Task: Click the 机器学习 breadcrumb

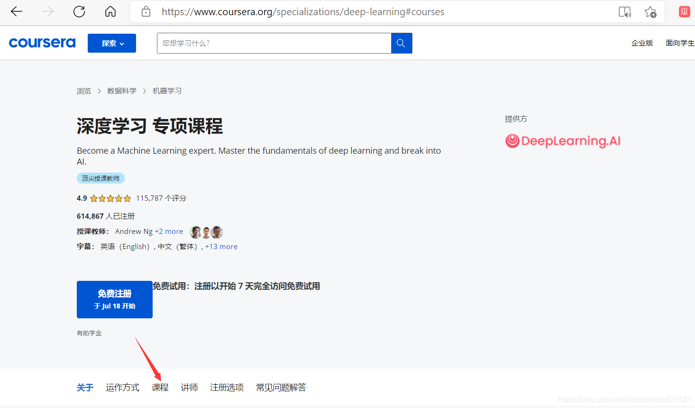Action: 167,91
